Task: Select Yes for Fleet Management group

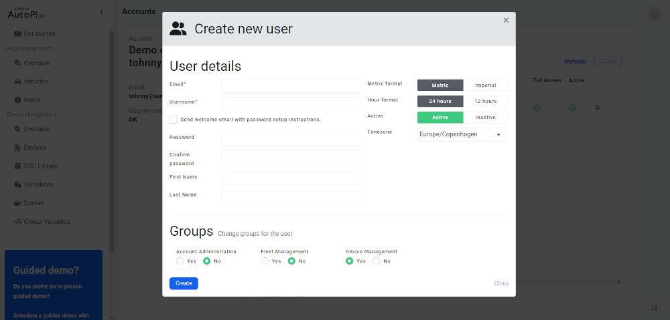Action: coord(265,261)
